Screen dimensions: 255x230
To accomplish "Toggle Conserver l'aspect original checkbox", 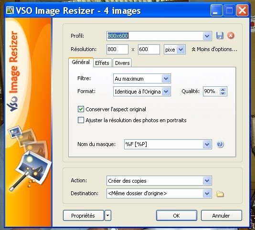I will [x=81, y=109].
